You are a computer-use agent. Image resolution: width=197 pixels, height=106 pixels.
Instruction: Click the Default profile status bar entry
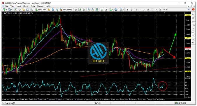[98, 103]
